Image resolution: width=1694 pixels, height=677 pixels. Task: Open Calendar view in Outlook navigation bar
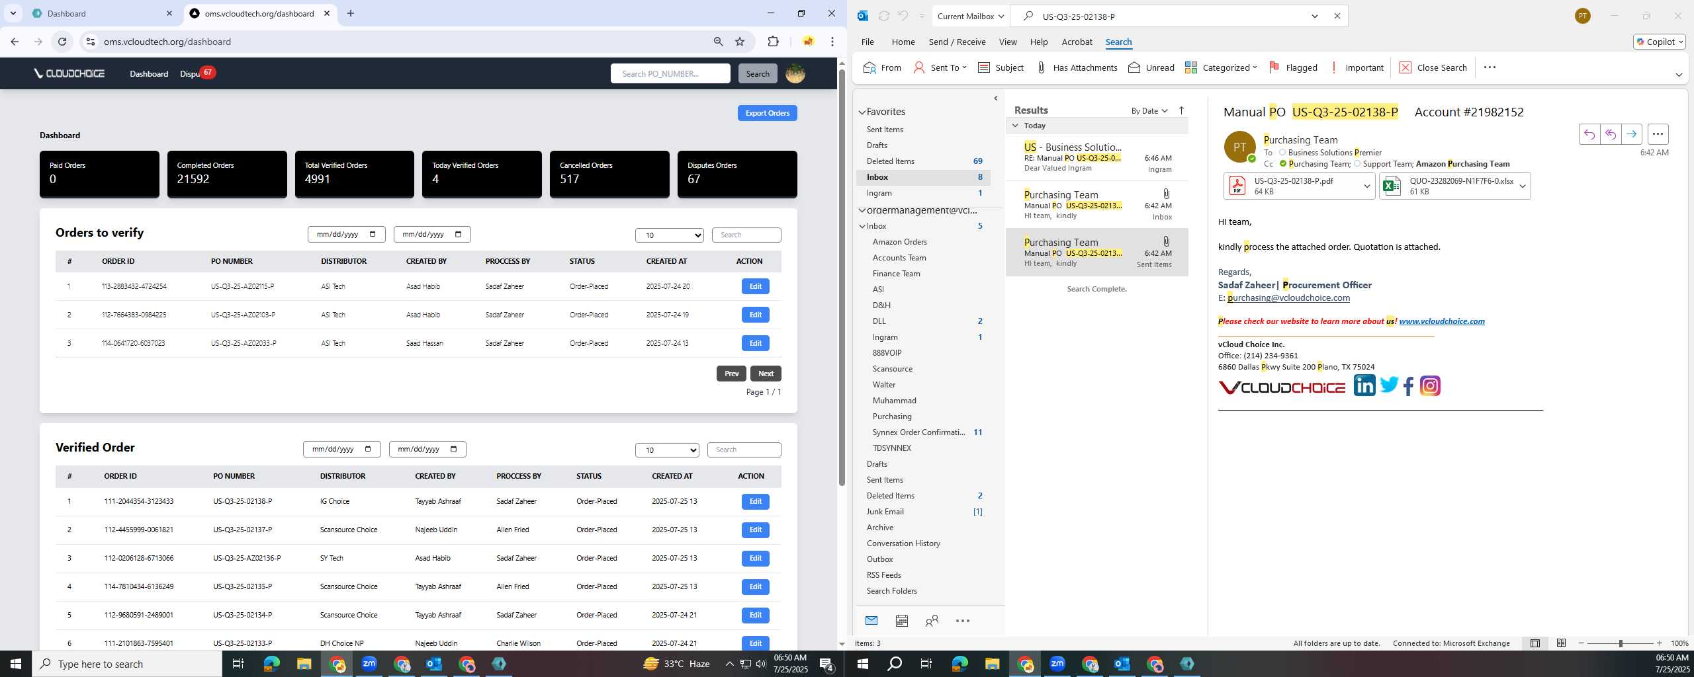[901, 621]
